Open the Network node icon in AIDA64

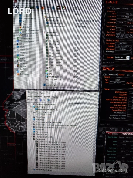(x=18, y=55)
